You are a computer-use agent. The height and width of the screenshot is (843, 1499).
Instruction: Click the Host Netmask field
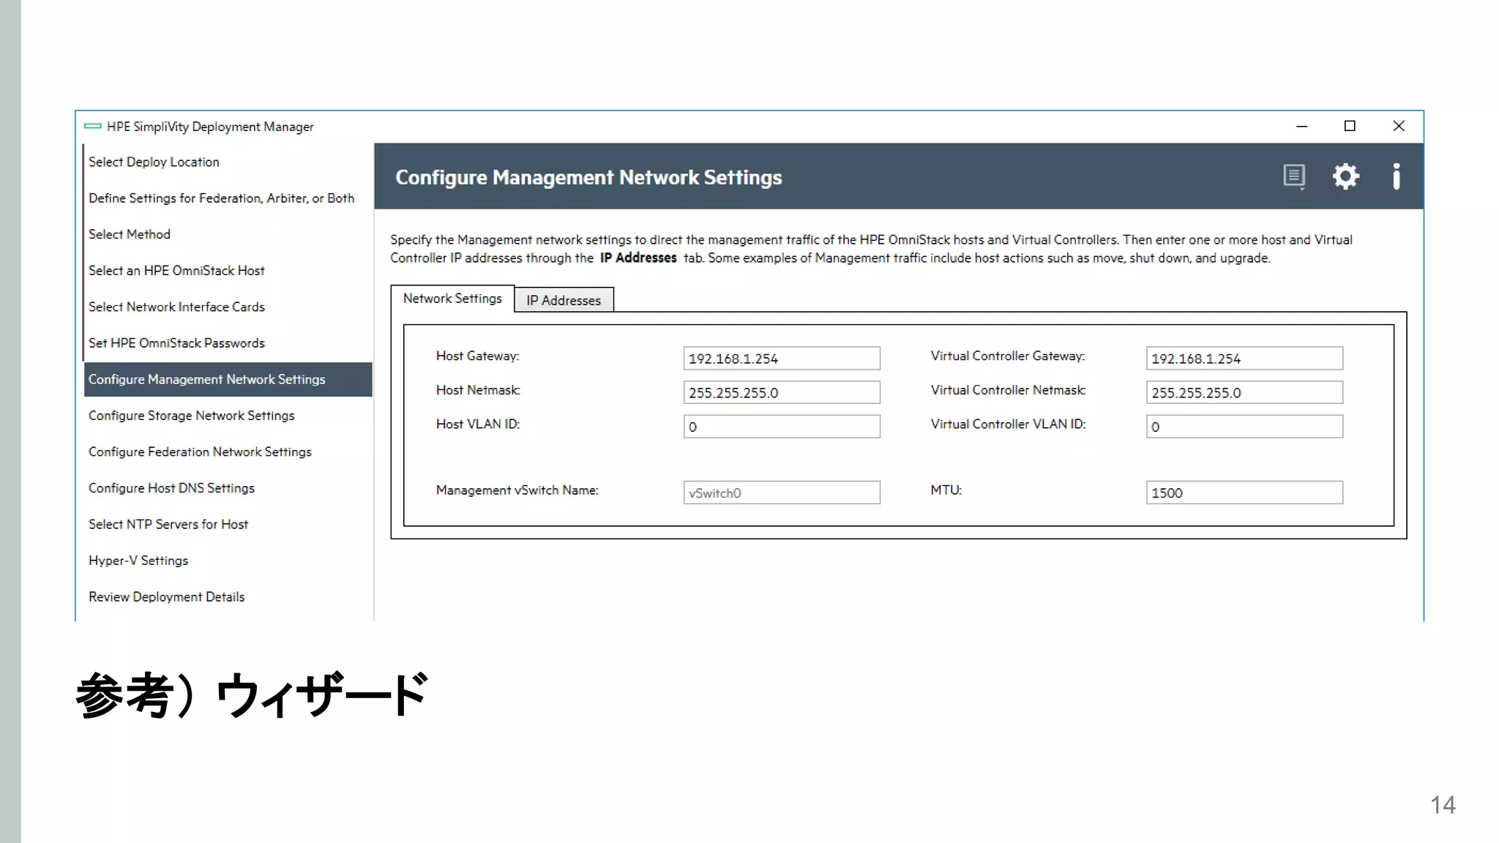[x=781, y=392]
